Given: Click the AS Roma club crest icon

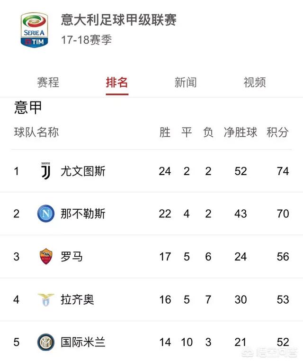Looking at the screenshot, I should click(46, 257).
